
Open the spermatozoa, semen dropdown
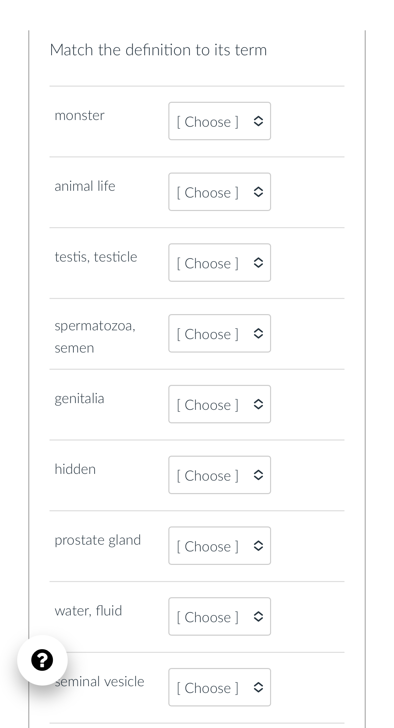pos(219,334)
